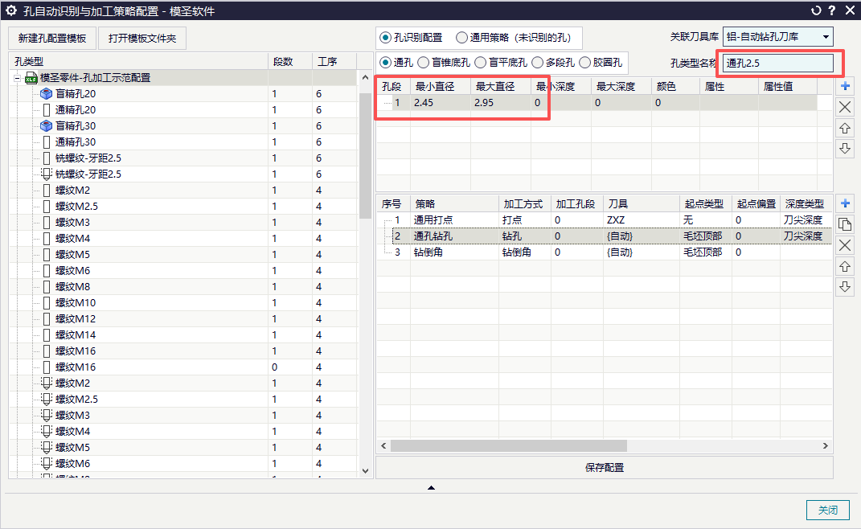Viewport: 861px width, 529px height.
Task: Delete strategy with the lower X icon
Action: pos(845,245)
